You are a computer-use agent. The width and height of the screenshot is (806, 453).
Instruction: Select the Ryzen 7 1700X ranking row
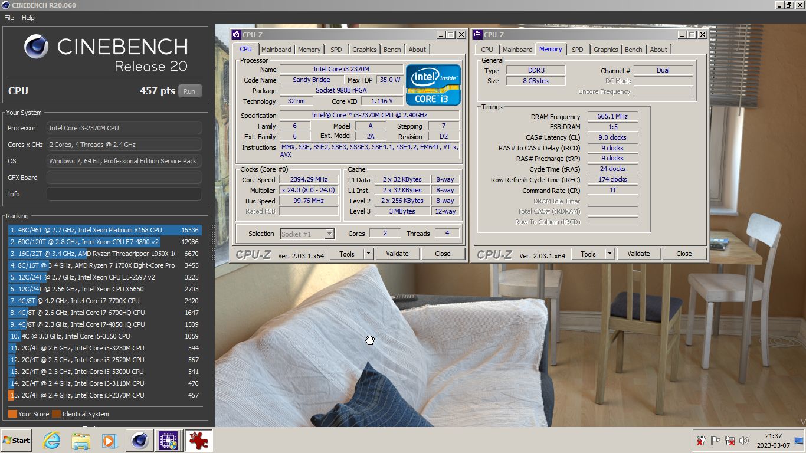[105, 265]
